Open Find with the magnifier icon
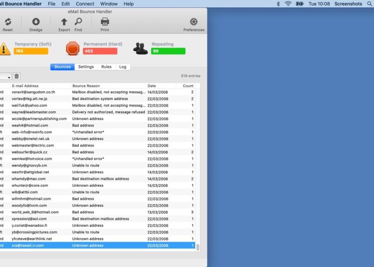Image resolution: width=374 pixels, height=267 pixels. [x=78, y=22]
